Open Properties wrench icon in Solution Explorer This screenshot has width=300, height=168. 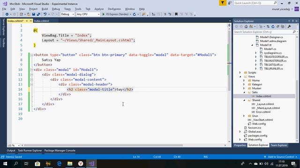[x=289, y=27]
